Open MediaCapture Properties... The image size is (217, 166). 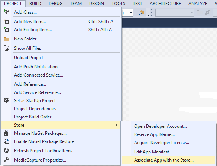[x=61, y=160]
